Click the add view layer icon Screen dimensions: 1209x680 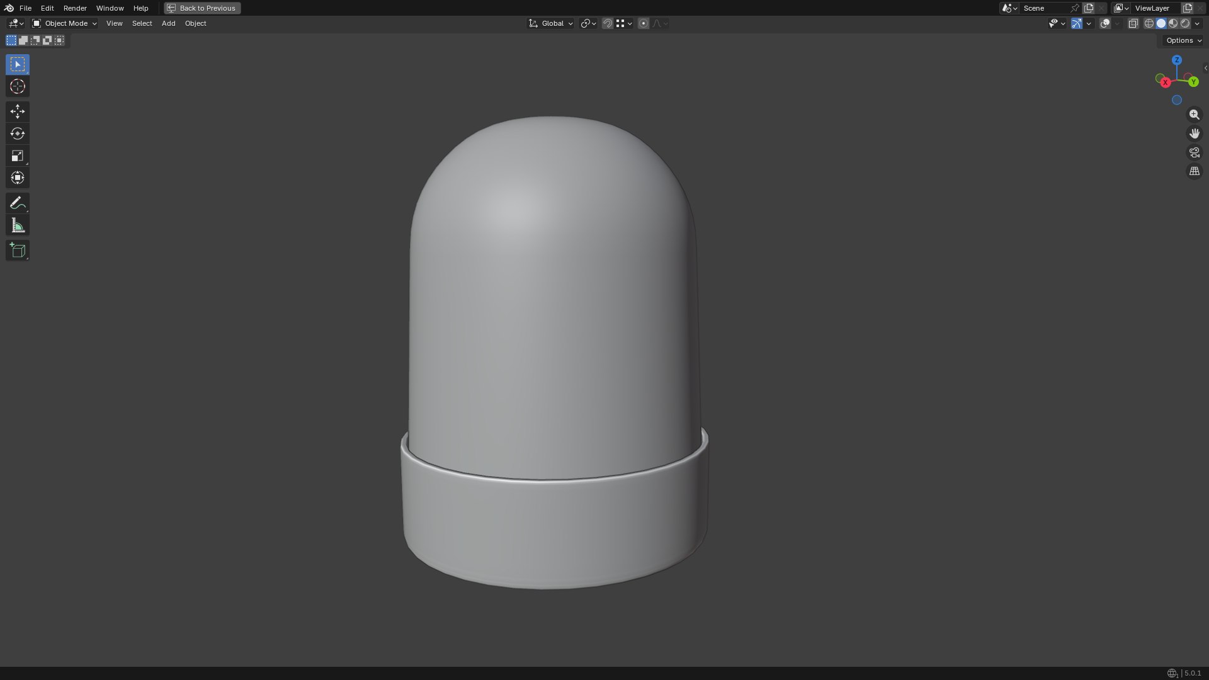[x=1188, y=8]
